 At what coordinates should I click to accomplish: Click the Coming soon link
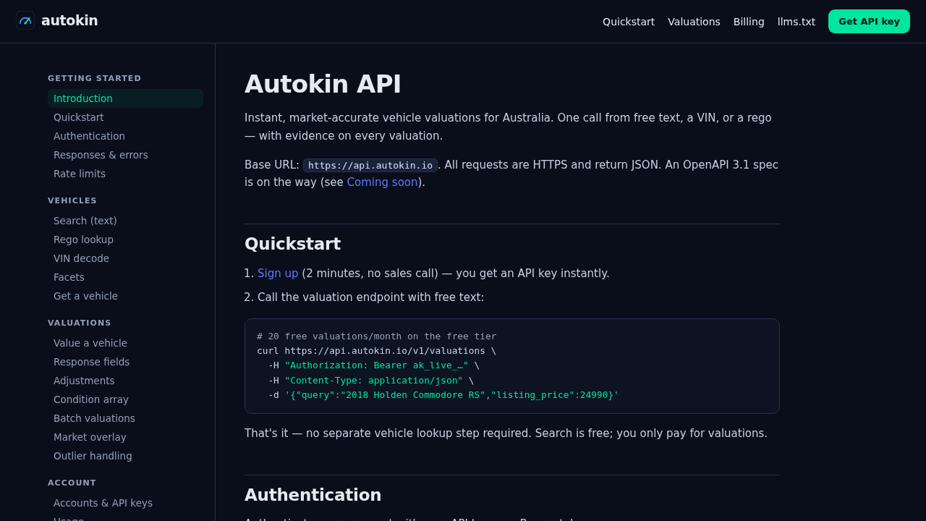[382, 182]
